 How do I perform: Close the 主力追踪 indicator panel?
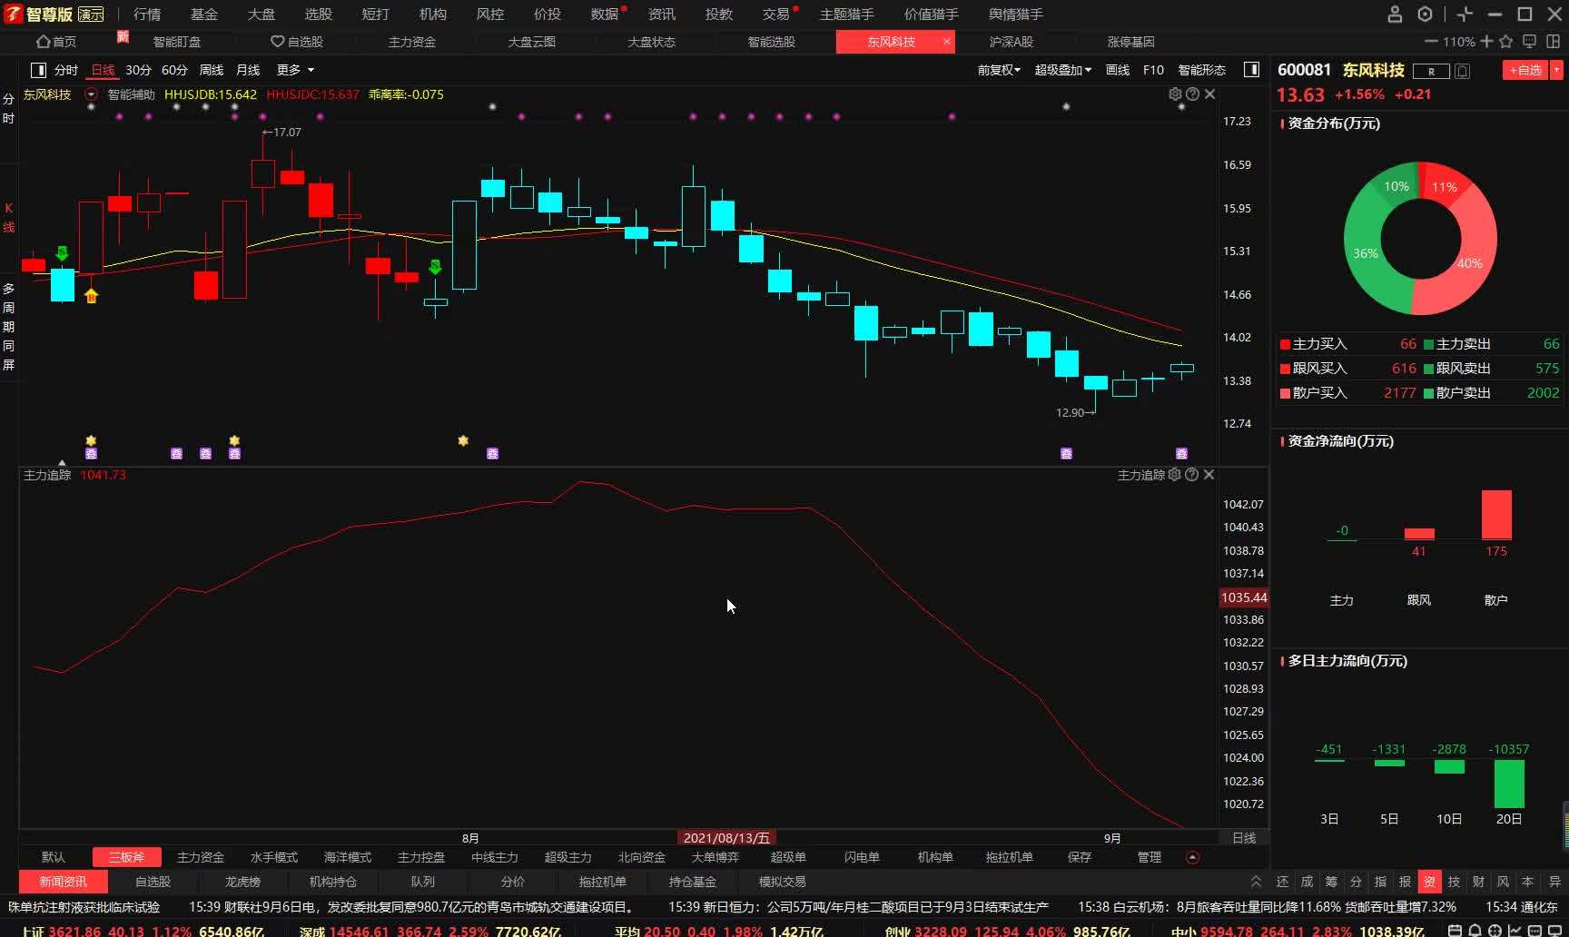tap(1209, 475)
